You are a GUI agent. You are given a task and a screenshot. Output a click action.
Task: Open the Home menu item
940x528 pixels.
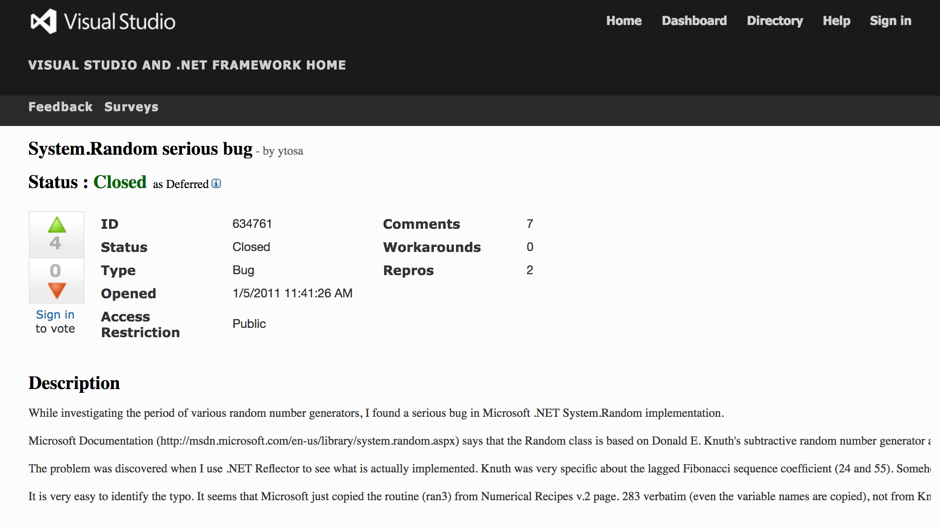pyautogui.click(x=624, y=21)
